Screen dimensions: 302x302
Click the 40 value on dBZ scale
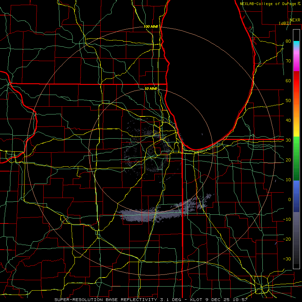click(288, 120)
